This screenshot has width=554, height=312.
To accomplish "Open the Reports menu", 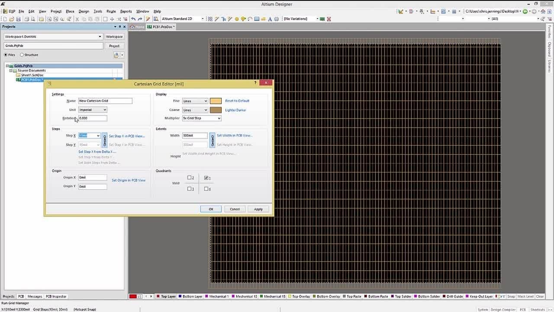I will point(126,11).
